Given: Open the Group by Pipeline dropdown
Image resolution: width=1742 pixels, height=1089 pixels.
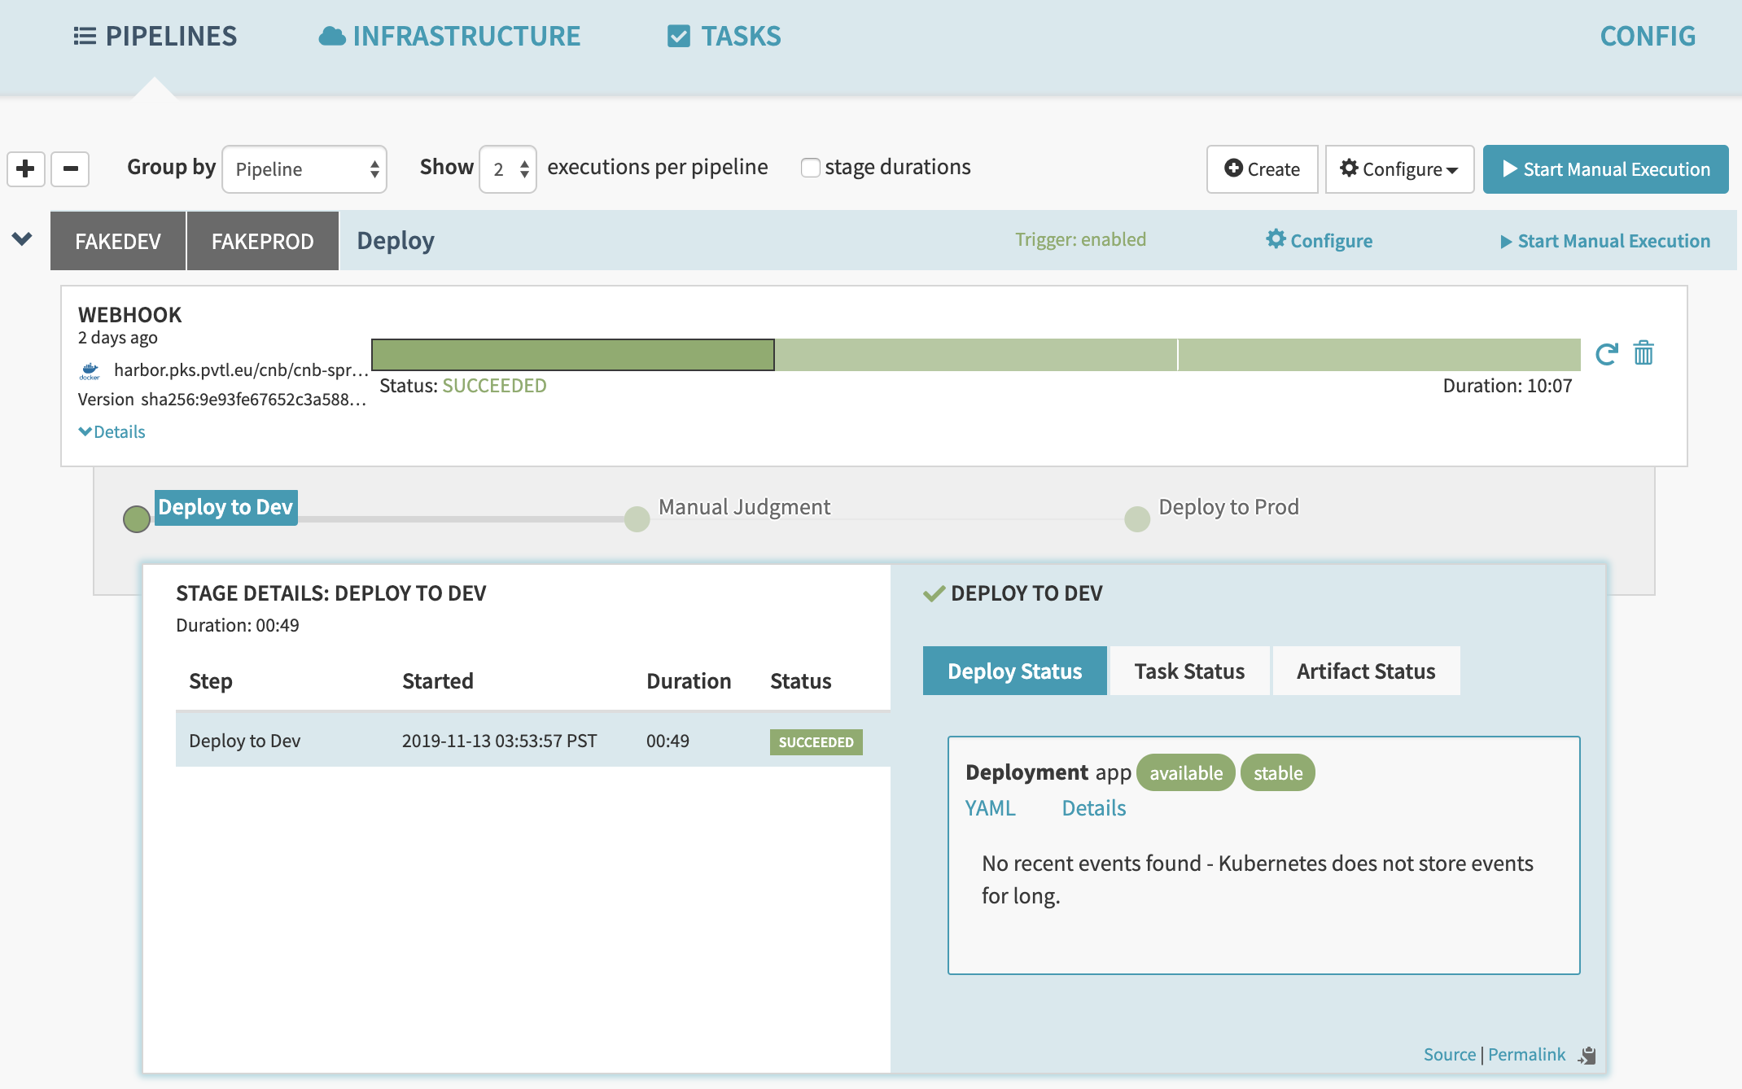Looking at the screenshot, I should [x=304, y=169].
